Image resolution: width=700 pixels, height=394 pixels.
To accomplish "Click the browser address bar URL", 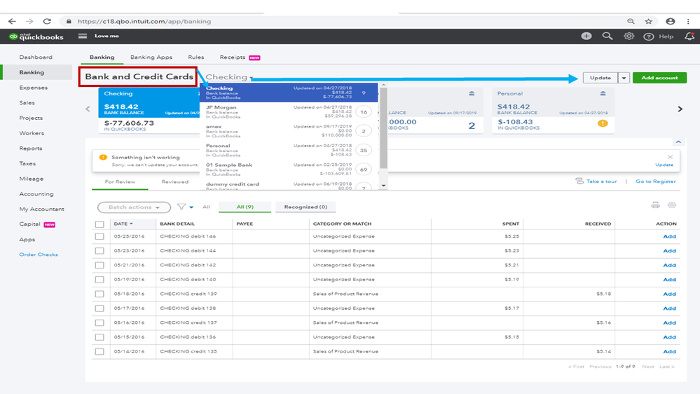I will tap(144, 22).
